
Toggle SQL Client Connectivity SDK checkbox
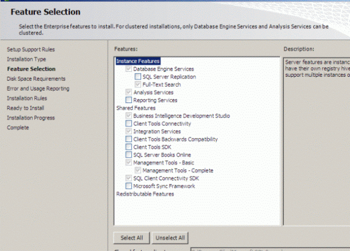pyautogui.click(x=128, y=178)
